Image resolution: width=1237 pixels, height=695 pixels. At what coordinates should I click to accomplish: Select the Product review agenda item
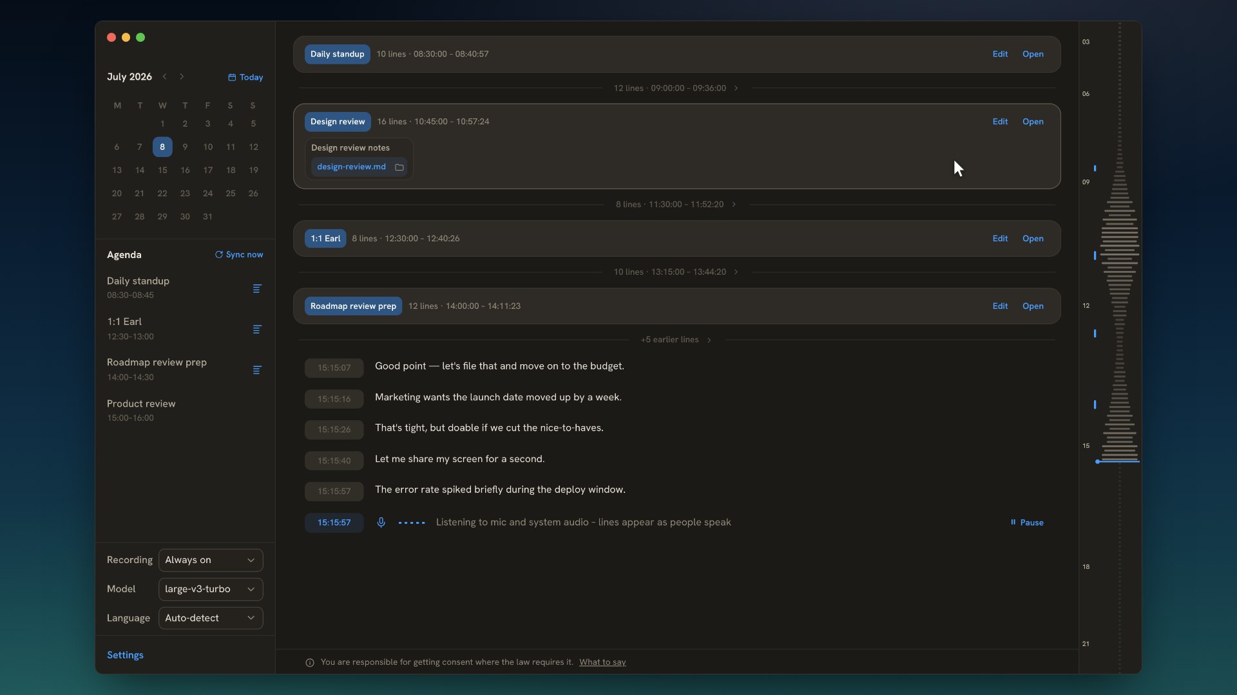[185, 411]
